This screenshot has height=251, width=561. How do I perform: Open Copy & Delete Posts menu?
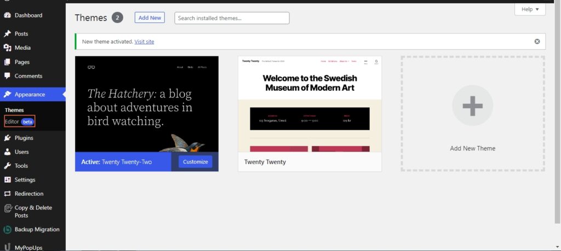[32, 212]
